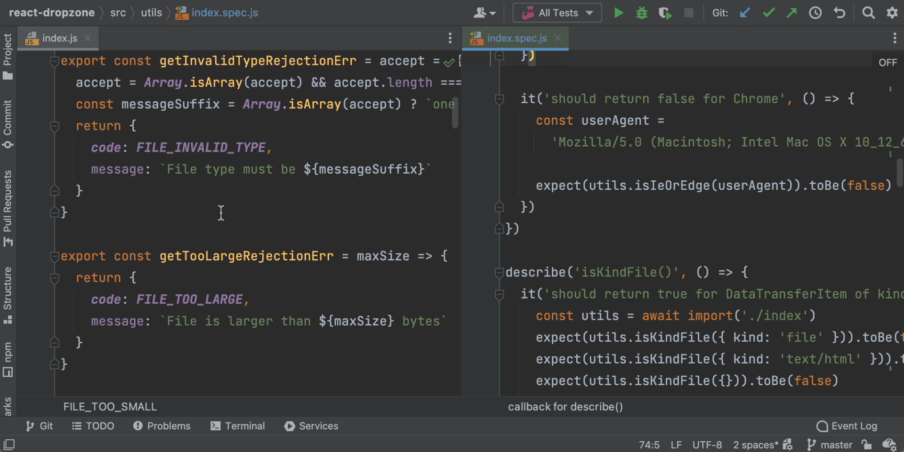Open right editor tab options (three dots)
This screenshot has width=904, height=452.
(x=895, y=38)
